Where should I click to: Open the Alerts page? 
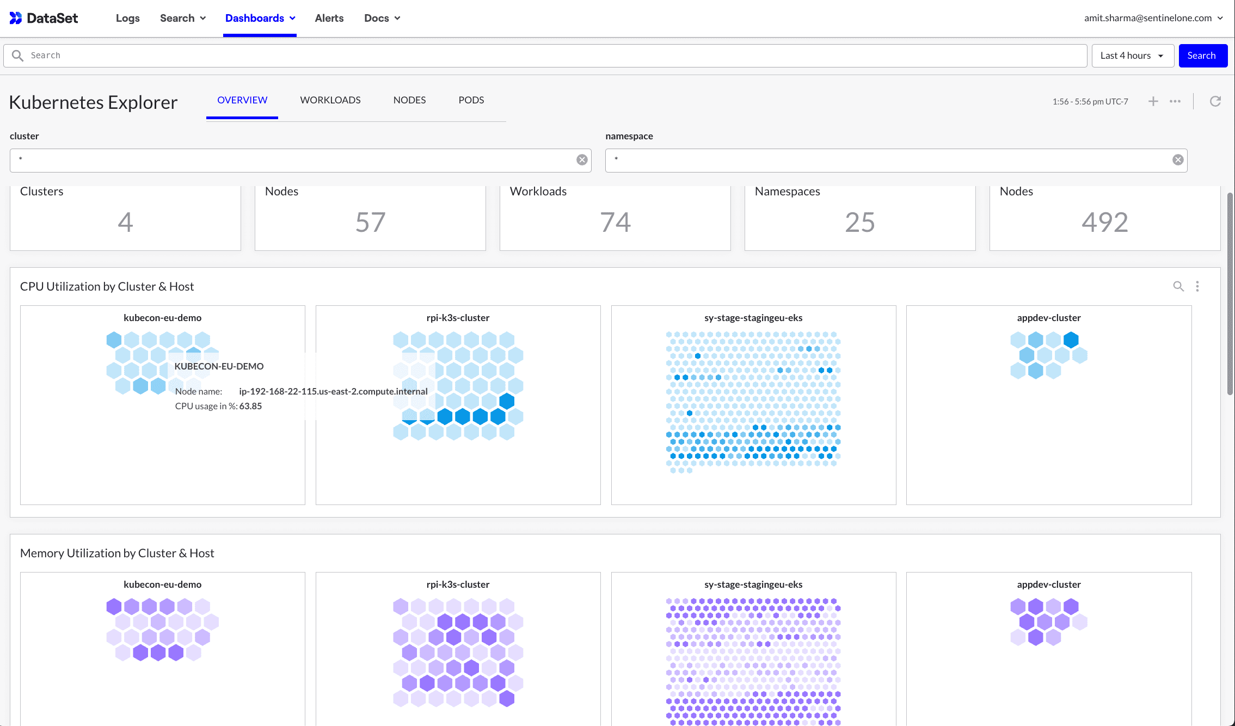[x=329, y=18]
